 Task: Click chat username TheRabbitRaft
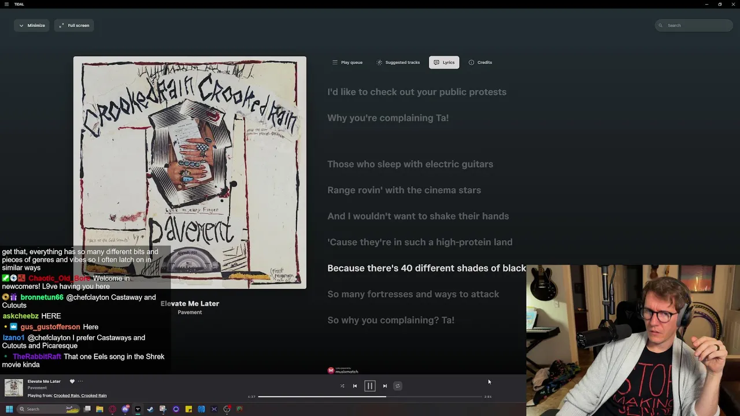click(37, 357)
